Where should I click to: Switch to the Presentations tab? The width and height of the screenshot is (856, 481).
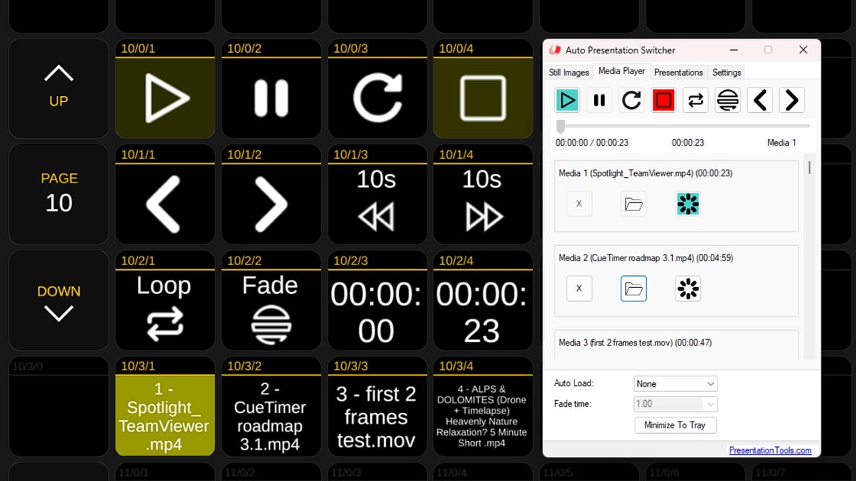[x=678, y=72]
